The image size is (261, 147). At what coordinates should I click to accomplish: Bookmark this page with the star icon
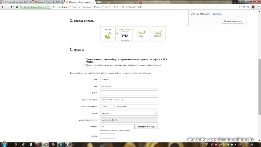tap(248, 7)
